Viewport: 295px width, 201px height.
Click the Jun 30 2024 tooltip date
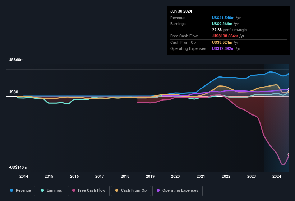181,11
